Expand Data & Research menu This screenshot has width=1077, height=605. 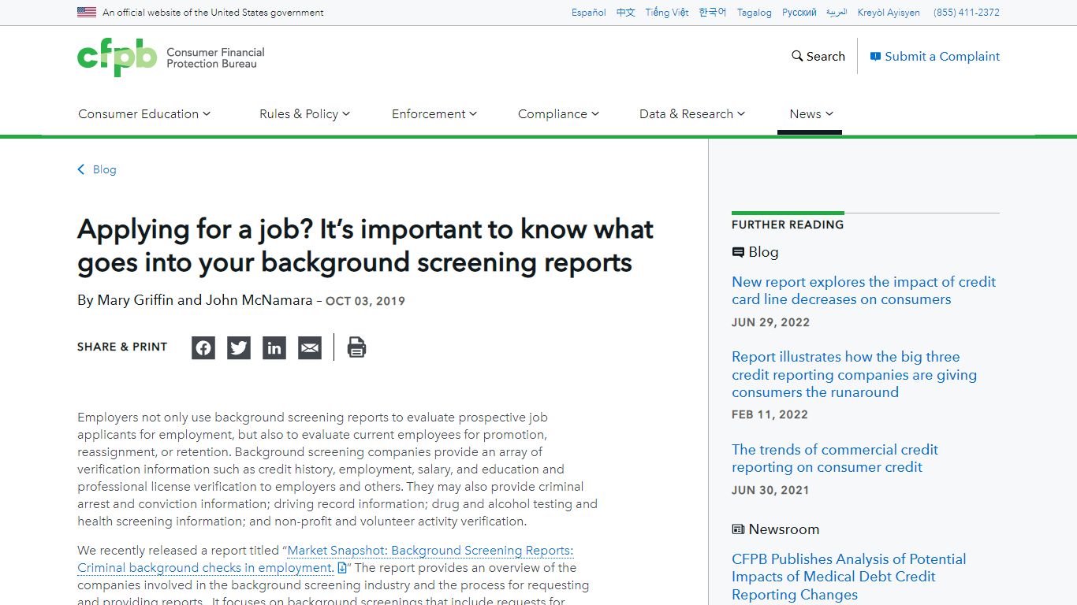[692, 113]
